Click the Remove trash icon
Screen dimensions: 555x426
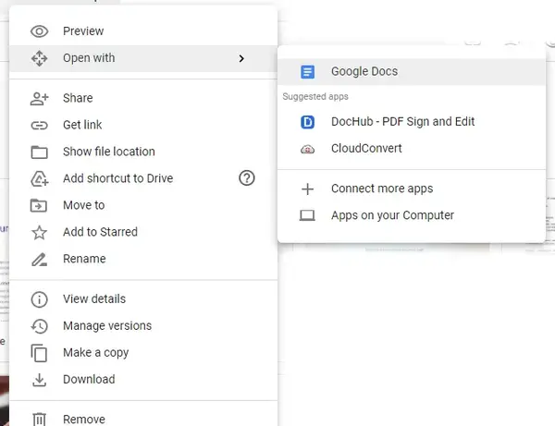click(39, 420)
